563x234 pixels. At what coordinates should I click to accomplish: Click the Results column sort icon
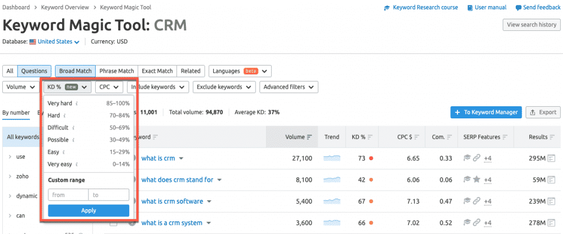(x=553, y=137)
